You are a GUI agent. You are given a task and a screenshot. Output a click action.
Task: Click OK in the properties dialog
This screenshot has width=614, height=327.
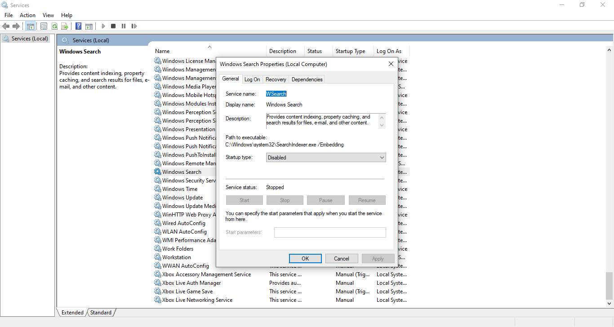pos(305,258)
